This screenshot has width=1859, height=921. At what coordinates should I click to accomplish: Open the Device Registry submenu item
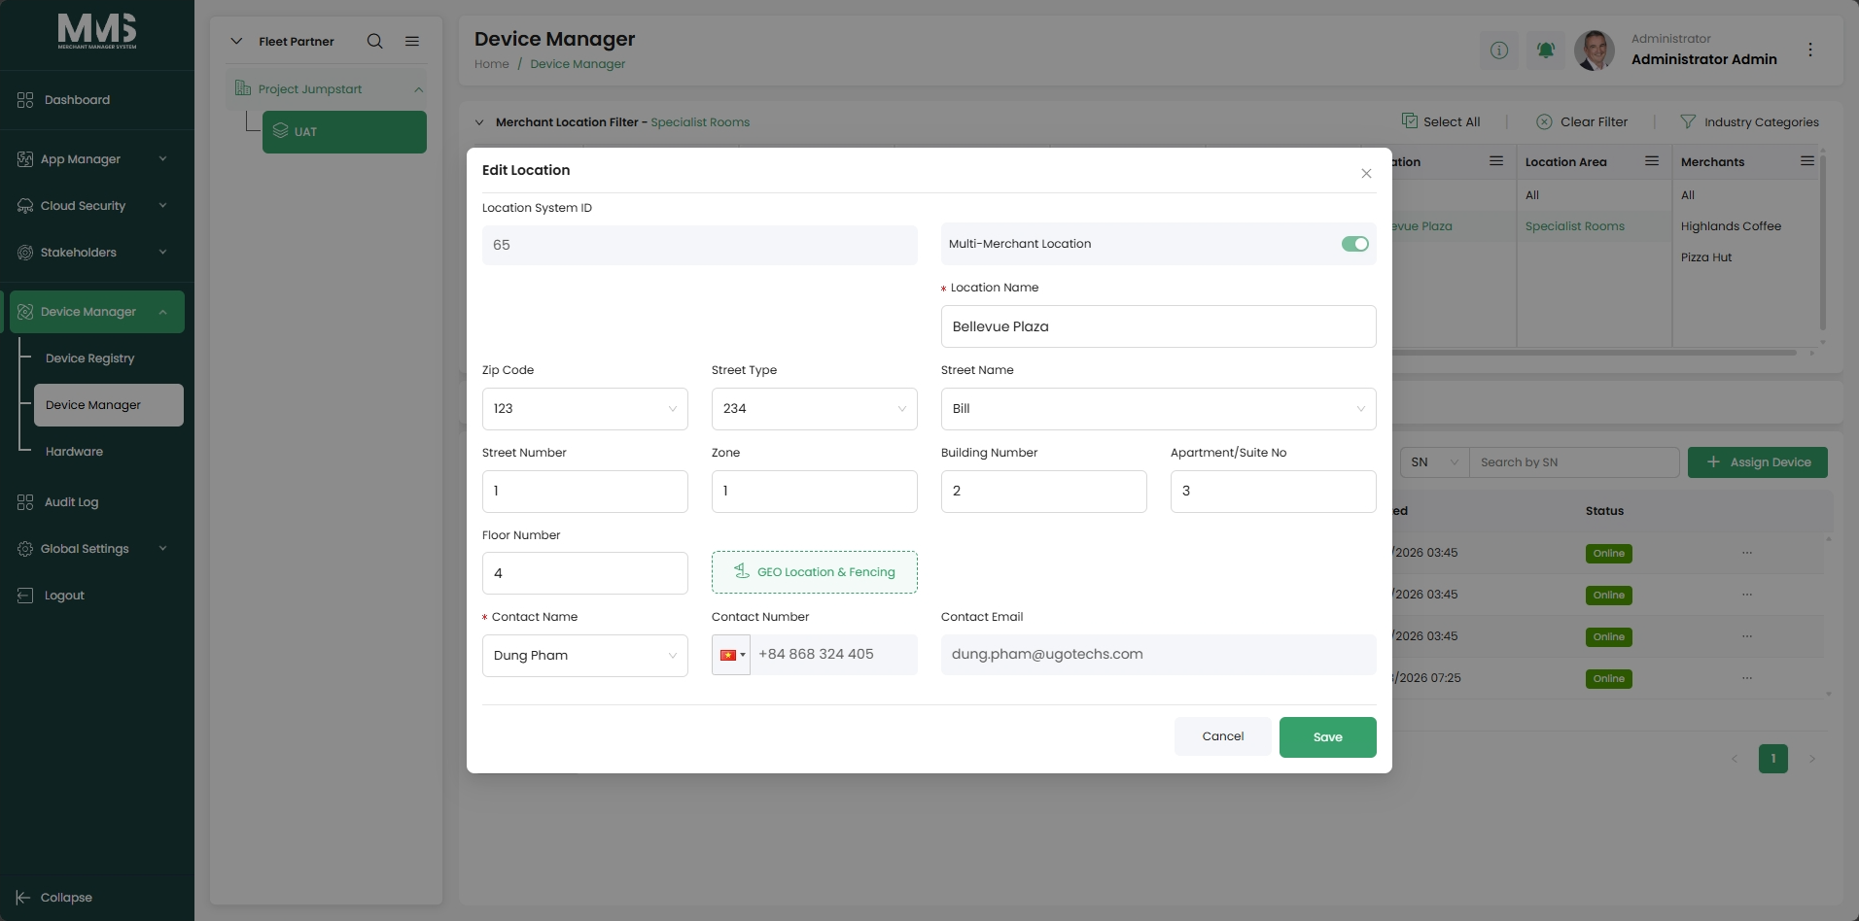click(x=89, y=358)
